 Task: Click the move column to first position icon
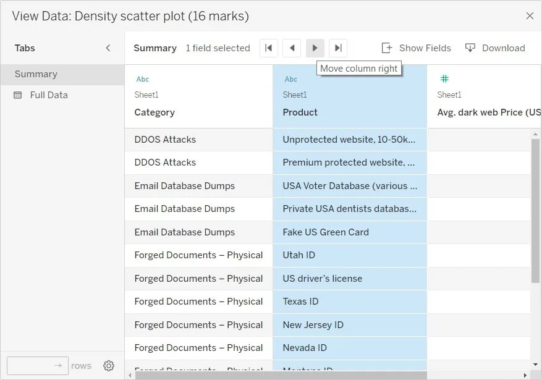(269, 48)
